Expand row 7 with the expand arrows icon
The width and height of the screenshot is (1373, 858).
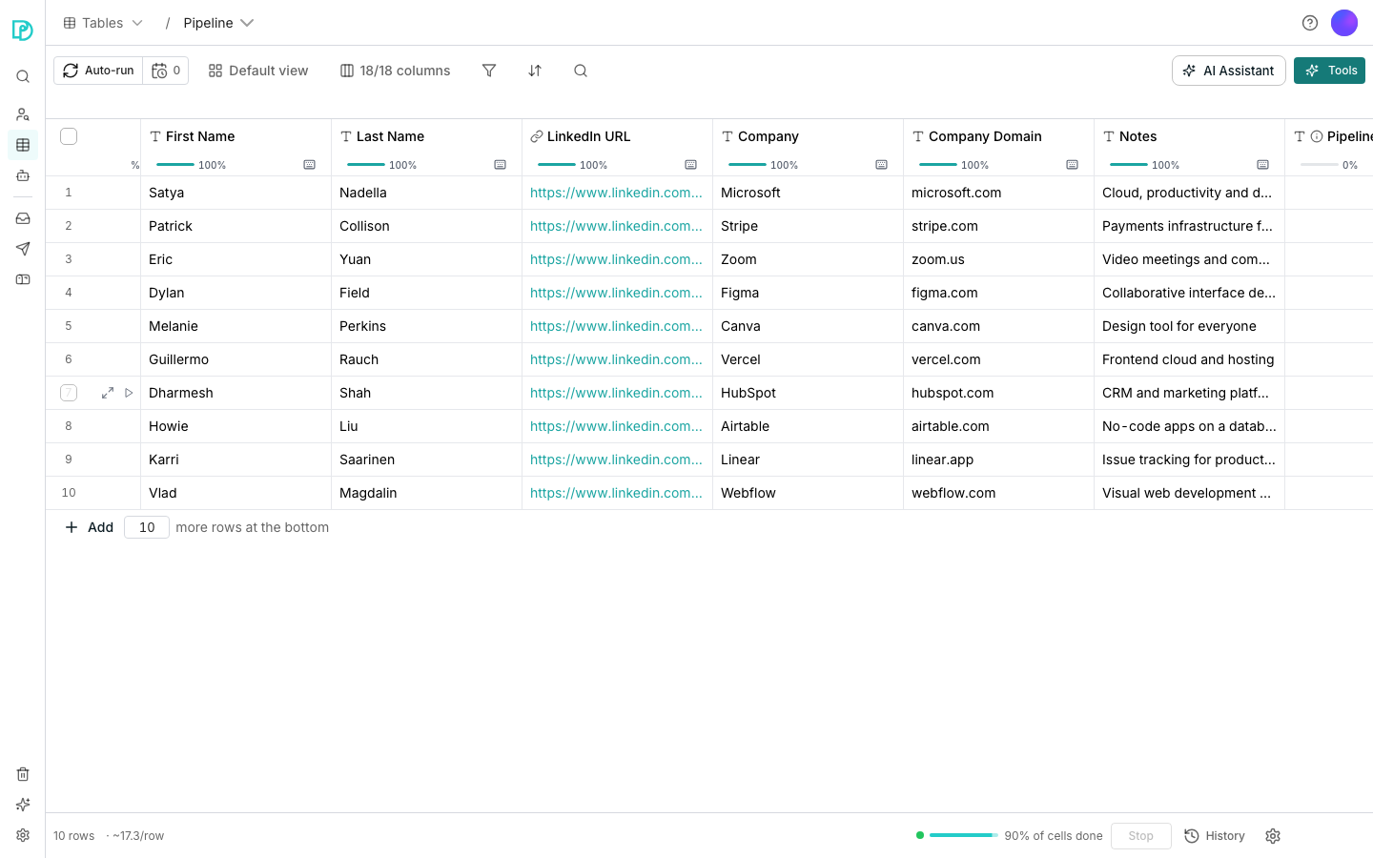108,393
